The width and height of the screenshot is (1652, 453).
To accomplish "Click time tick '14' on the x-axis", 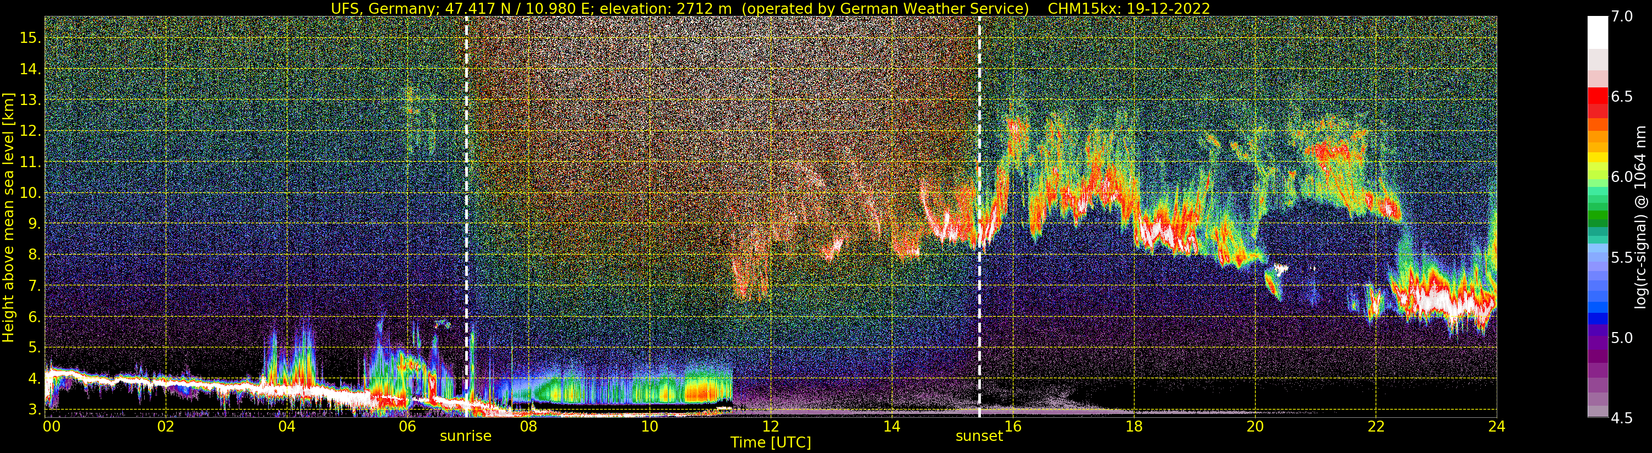I will 891,427.
